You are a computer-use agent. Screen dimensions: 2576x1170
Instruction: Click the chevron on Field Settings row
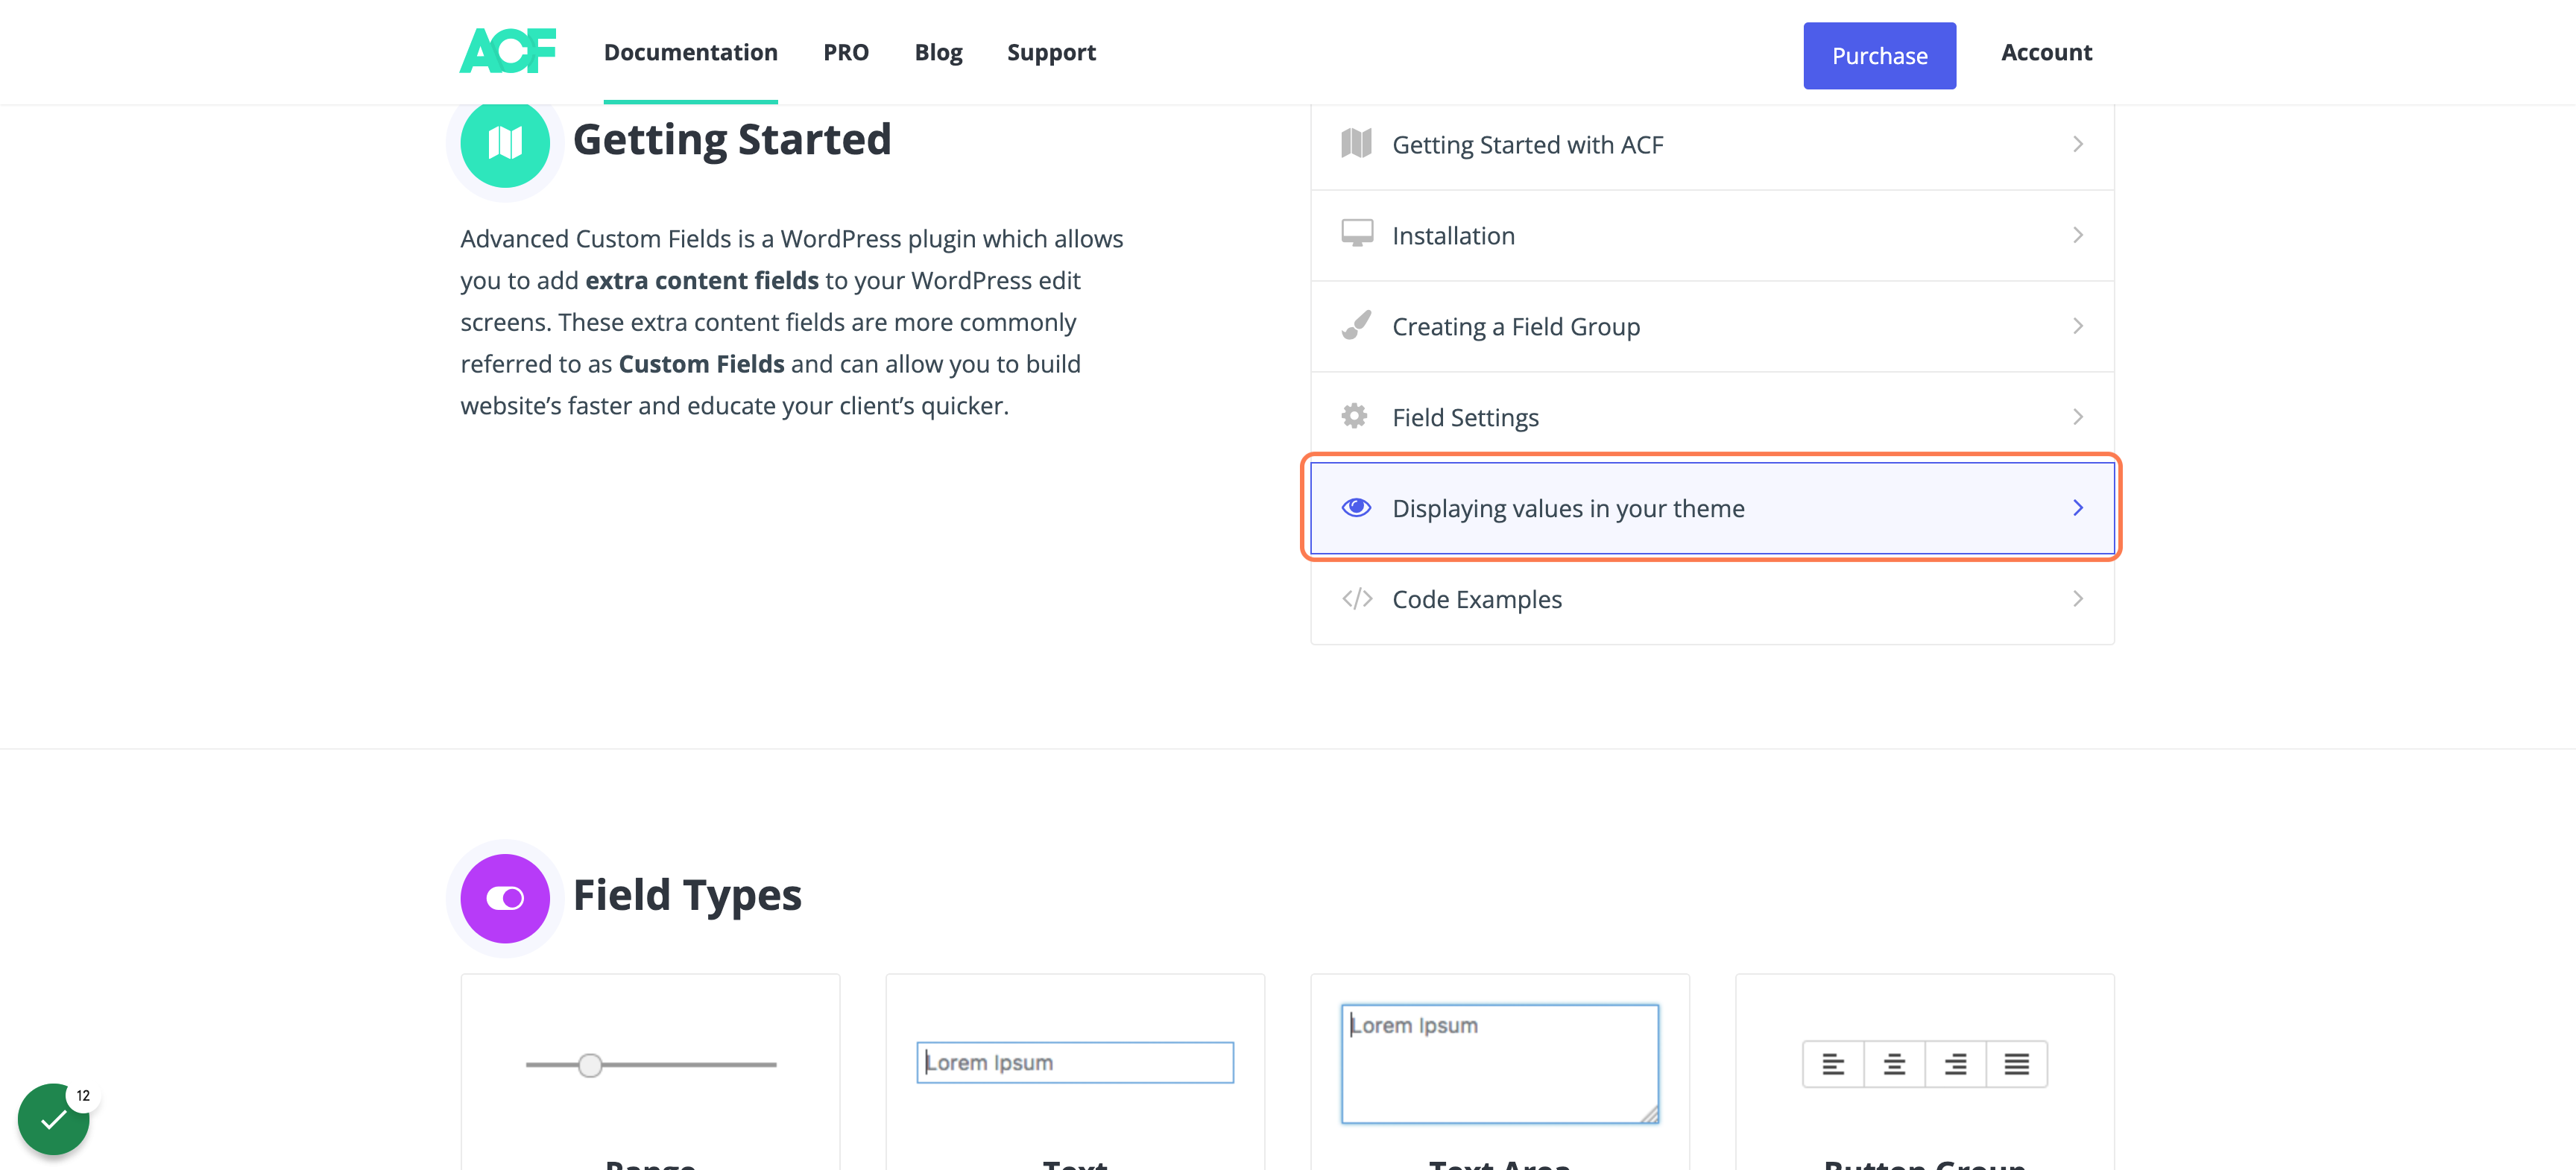[x=2078, y=417]
